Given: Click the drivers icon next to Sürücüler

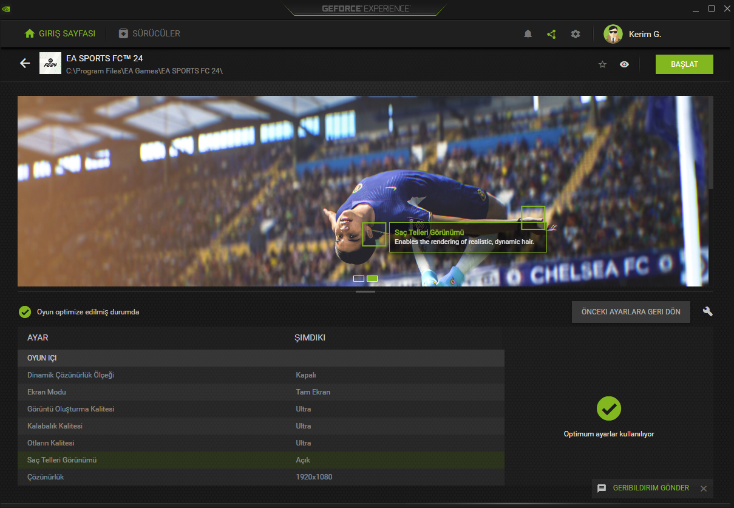Looking at the screenshot, I should click(123, 33).
